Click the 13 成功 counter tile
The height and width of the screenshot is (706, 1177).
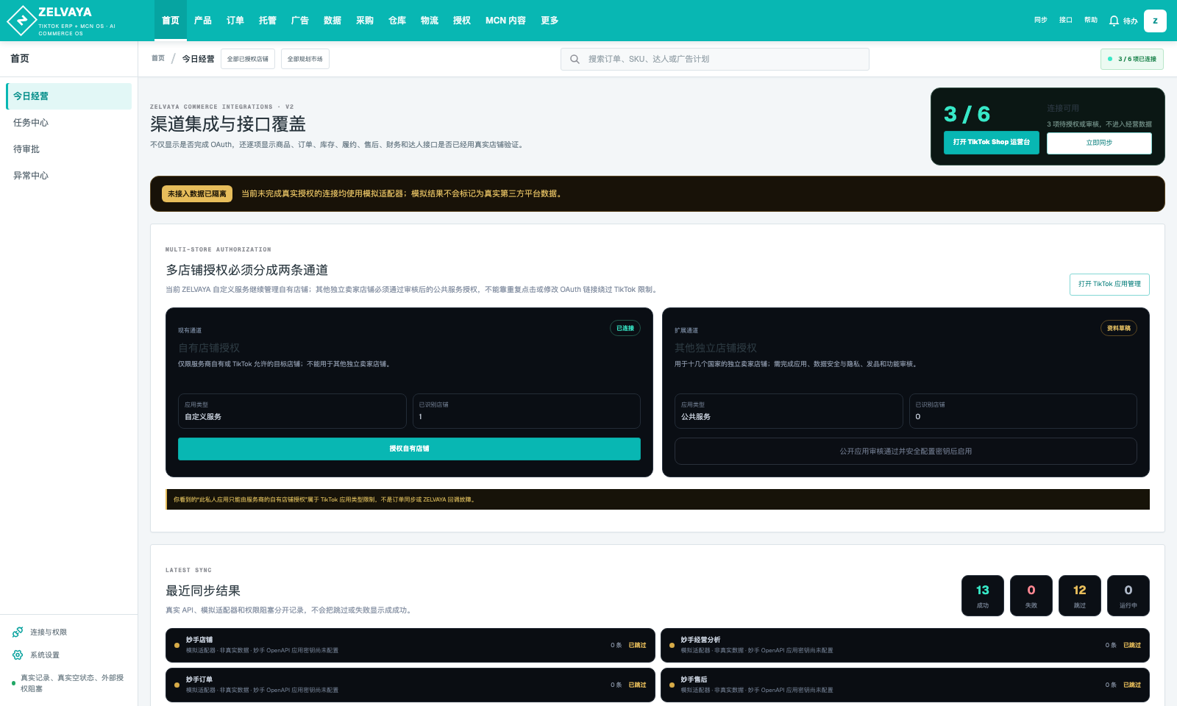[983, 596]
